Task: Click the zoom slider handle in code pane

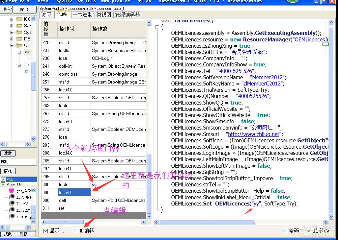Action: [x=325, y=44]
